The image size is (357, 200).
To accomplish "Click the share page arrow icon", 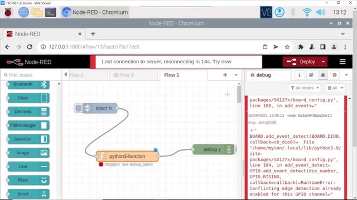I will pyautogui.click(x=276, y=47).
